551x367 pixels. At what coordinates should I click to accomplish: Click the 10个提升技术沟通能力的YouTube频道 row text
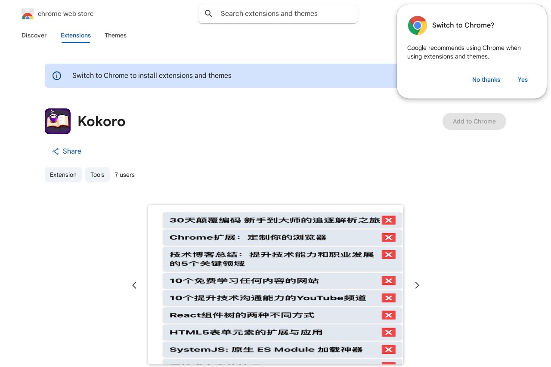[x=268, y=298]
